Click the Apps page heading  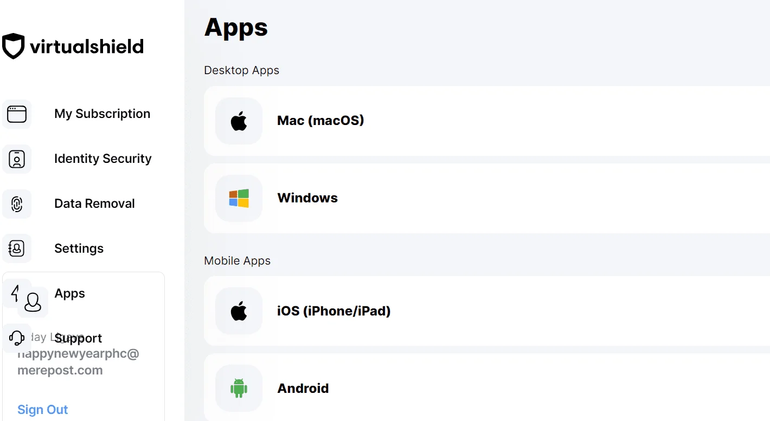coord(236,27)
